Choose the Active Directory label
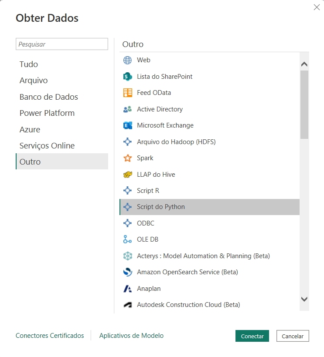This screenshot has height=357, width=324. click(160, 109)
